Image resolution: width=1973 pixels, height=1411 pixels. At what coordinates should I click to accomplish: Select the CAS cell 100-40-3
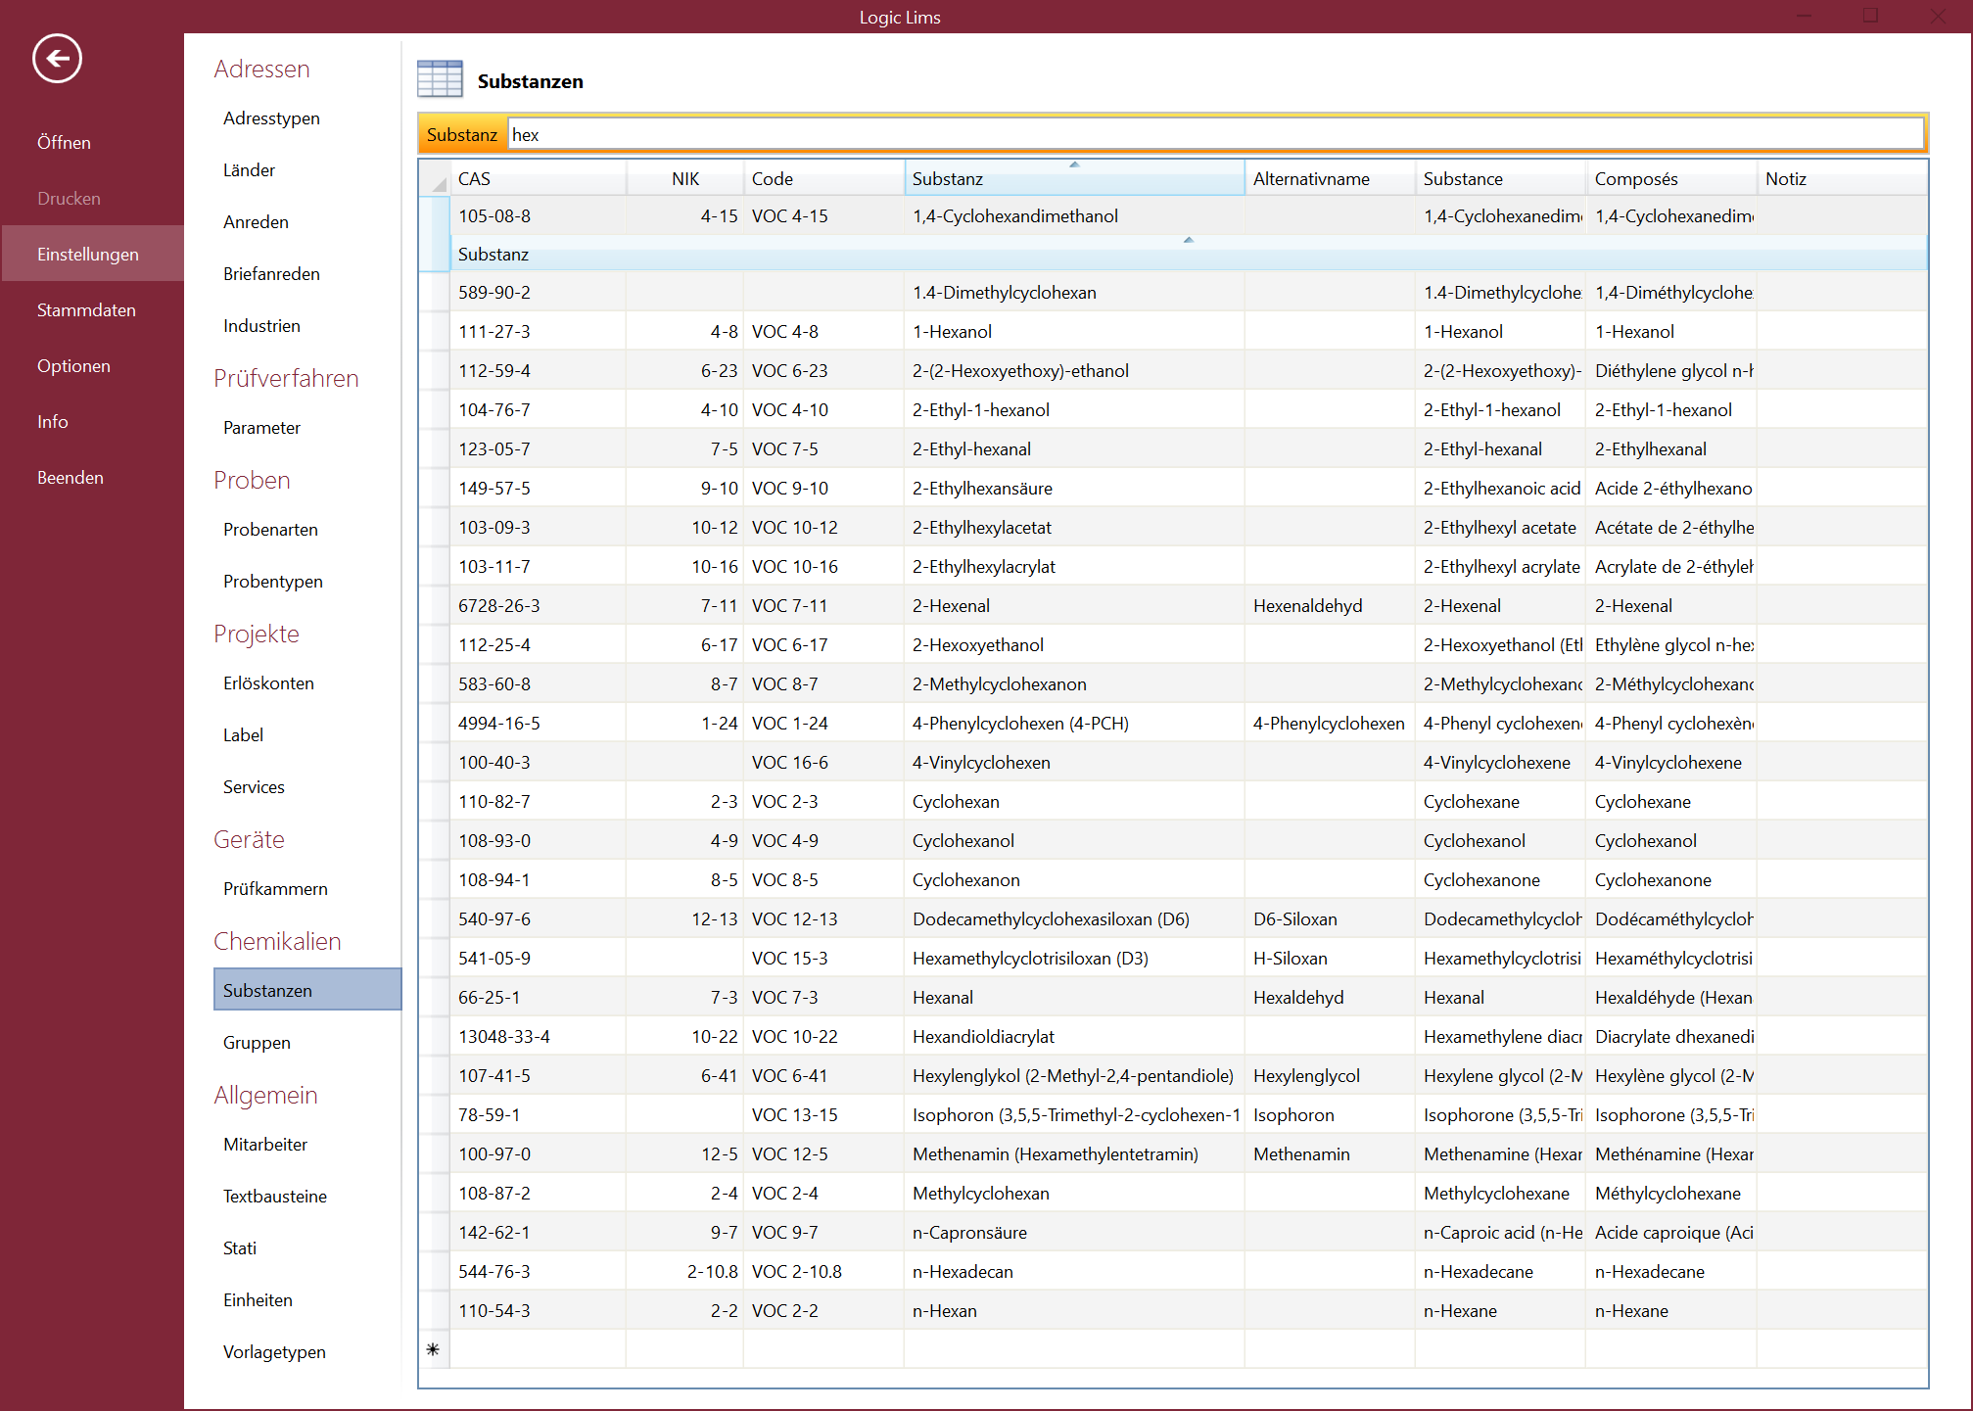(x=538, y=763)
